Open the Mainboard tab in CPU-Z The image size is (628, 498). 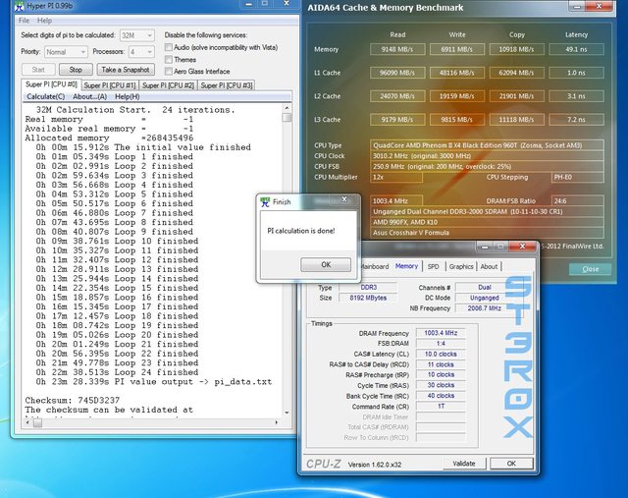pyautogui.click(x=375, y=266)
